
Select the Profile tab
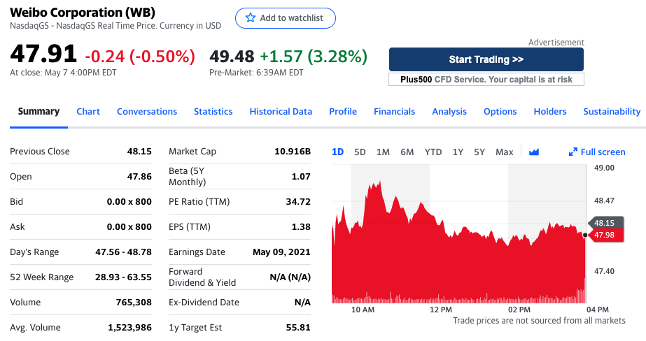pos(343,112)
